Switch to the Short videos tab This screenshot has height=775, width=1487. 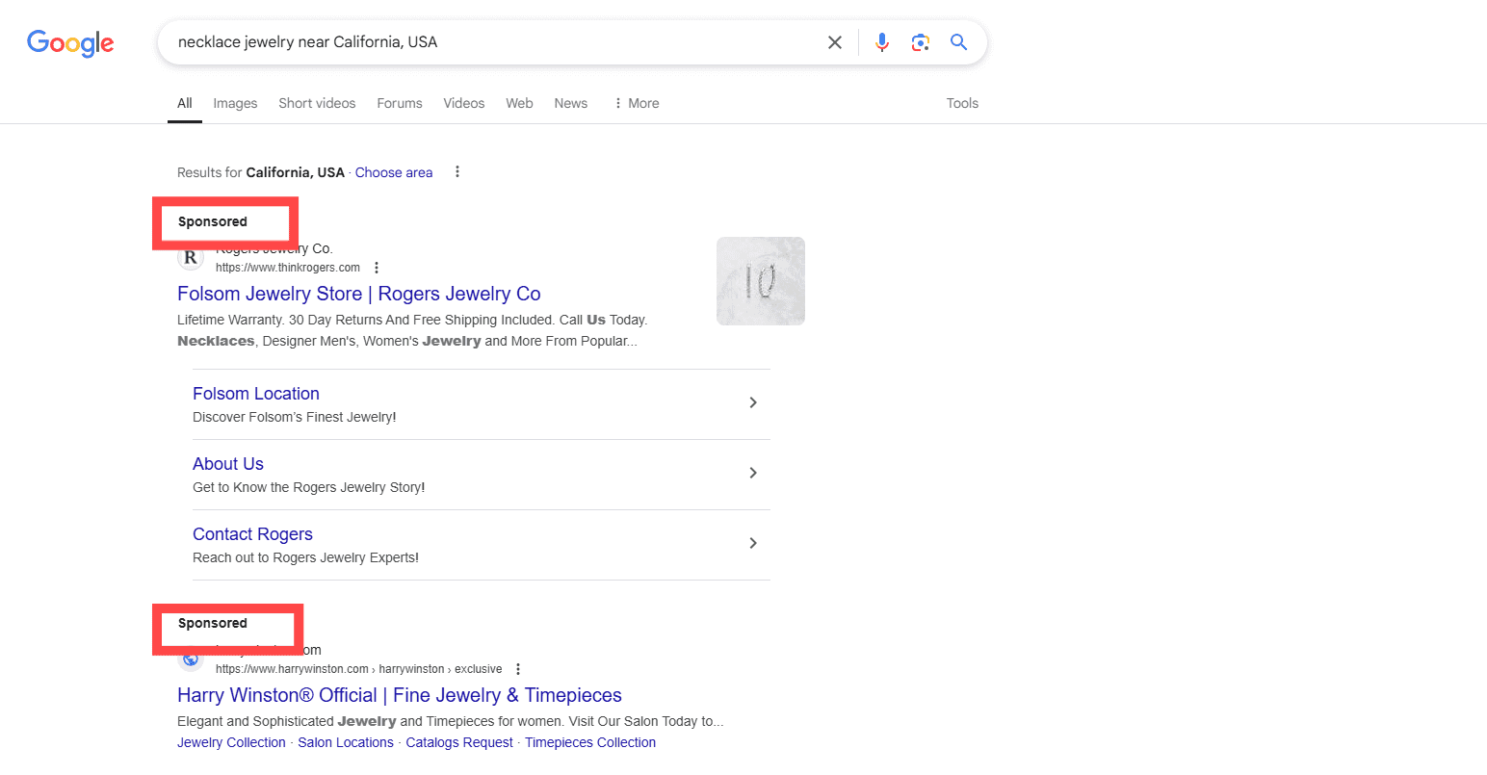pos(317,103)
